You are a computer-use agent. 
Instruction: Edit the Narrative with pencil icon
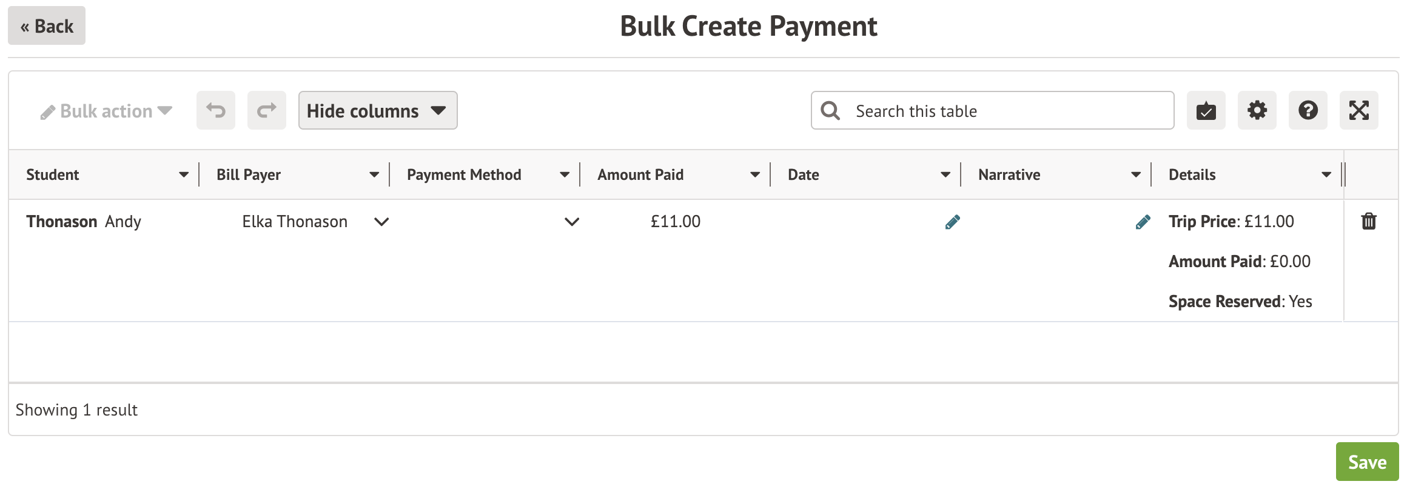[x=1143, y=222]
